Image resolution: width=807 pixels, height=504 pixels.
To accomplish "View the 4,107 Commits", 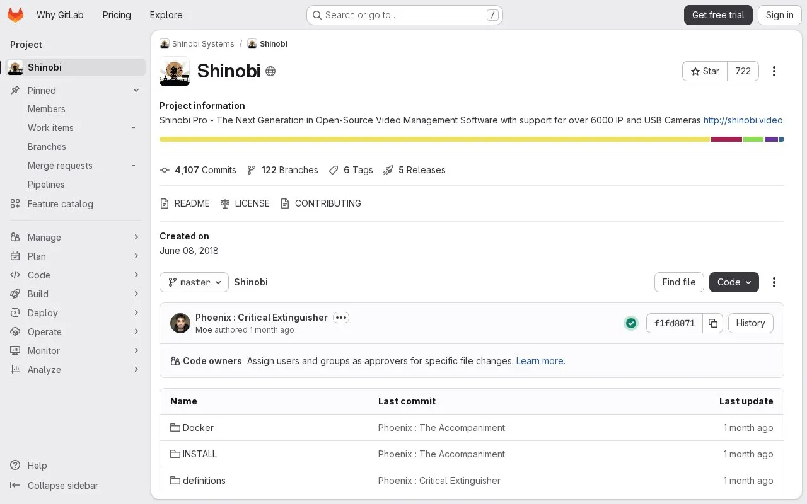I will click(198, 170).
